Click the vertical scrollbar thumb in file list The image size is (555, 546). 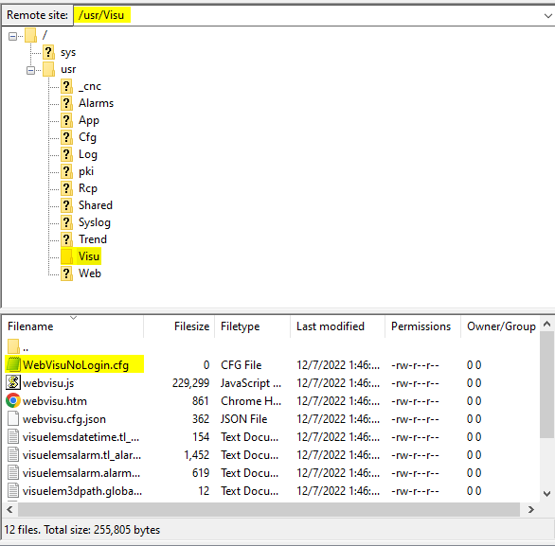(x=546, y=384)
